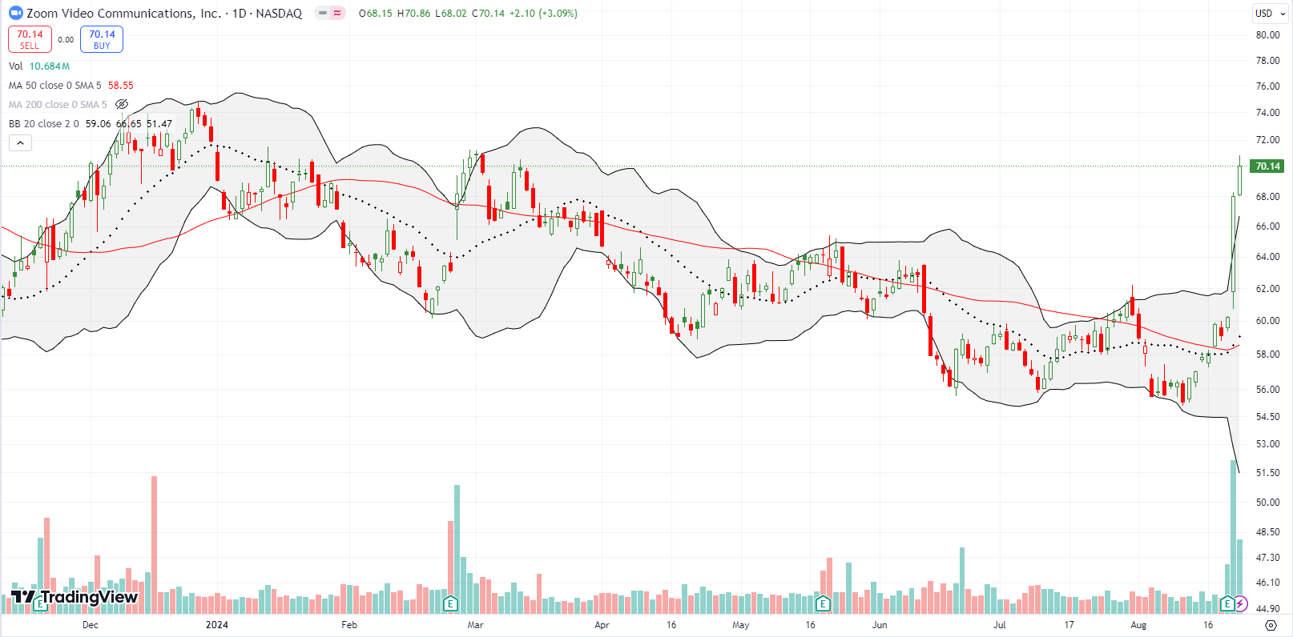
Task: Click the open price O68.15 value
Action: pyautogui.click(x=376, y=14)
